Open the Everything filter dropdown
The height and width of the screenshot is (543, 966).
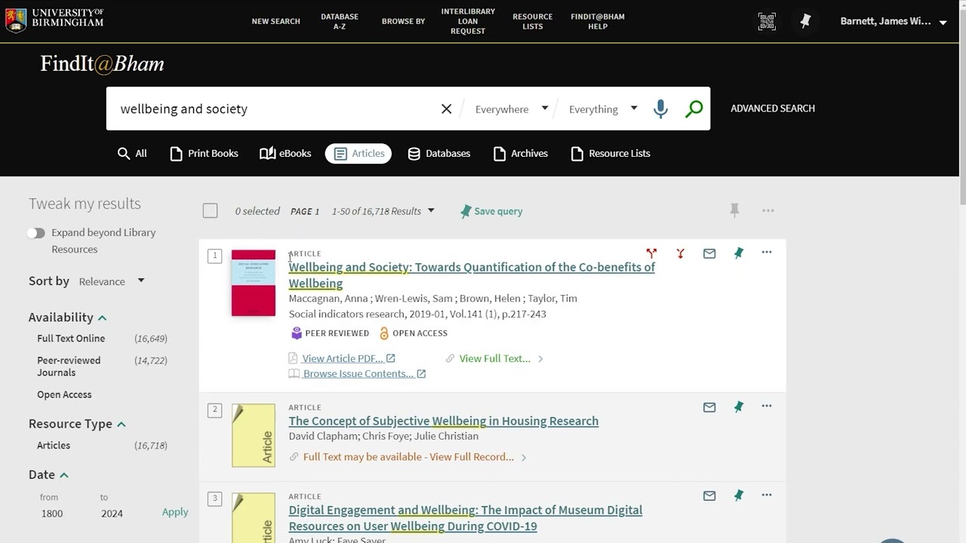(603, 109)
